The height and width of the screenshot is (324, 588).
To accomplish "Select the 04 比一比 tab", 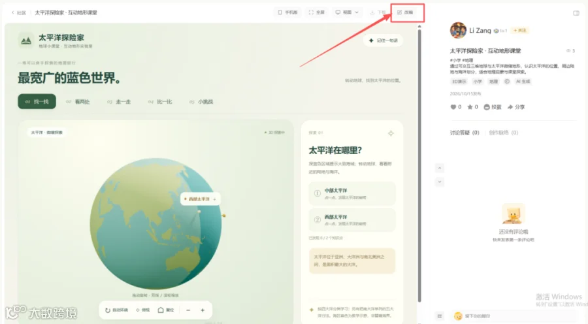I will click(x=160, y=102).
